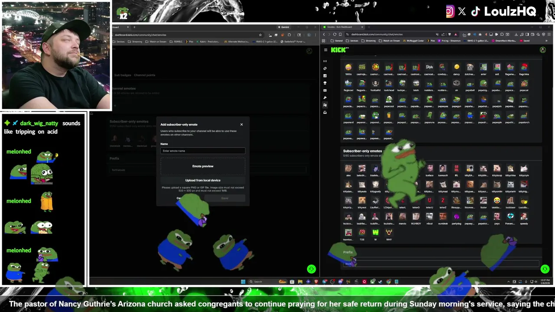Viewport: 555px width, 312px height.
Task: Switch to Channel points tab in left window
Action: 144,75
